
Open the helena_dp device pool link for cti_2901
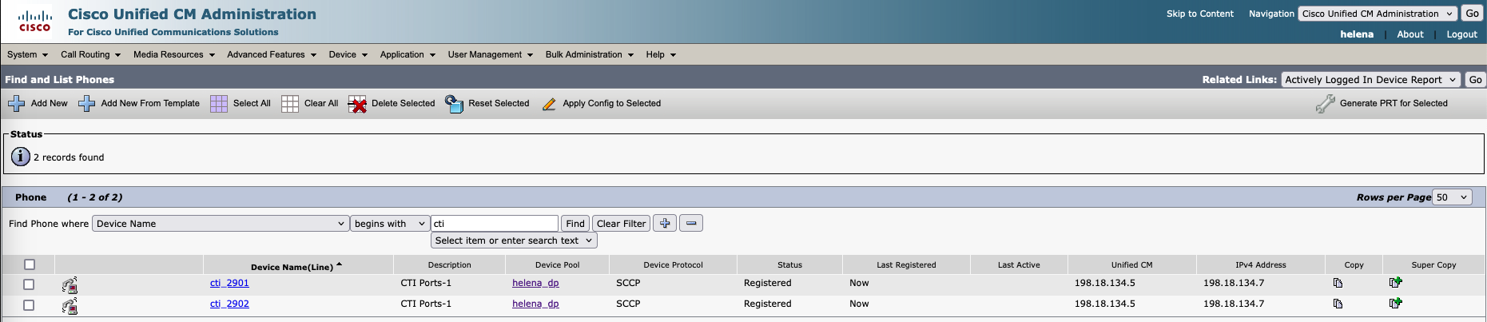pyautogui.click(x=535, y=283)
